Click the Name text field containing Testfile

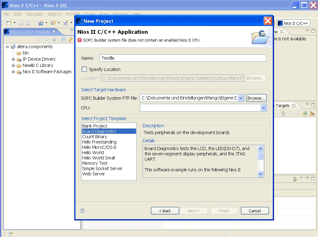[183, 58]
